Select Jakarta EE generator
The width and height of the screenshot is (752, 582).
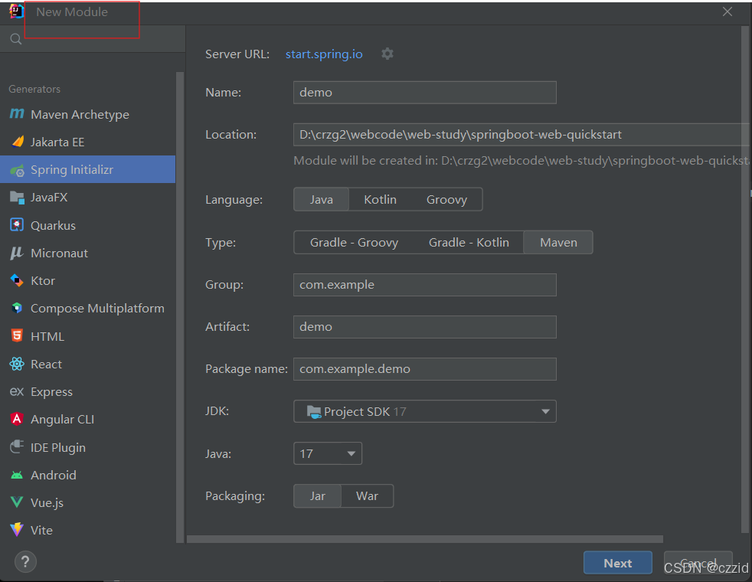(88, 142)
